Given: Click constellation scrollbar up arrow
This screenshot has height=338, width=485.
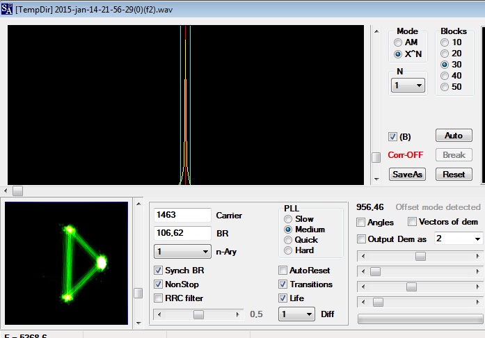Looking at the screenshot, I should coord(138,204).
